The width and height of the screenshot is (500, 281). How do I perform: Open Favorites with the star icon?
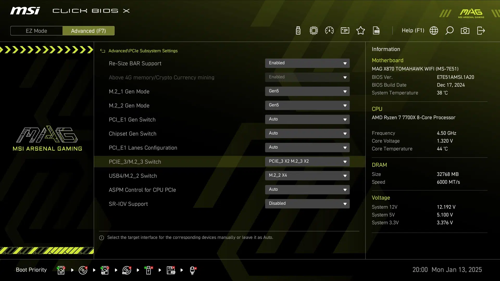coord(361,31)
